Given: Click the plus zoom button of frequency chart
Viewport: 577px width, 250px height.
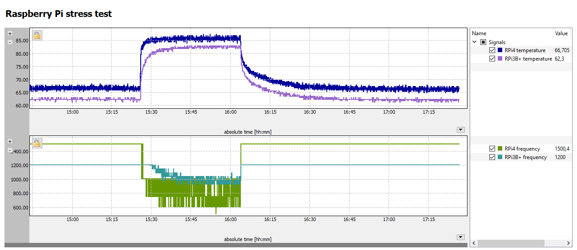Looking at the screenshot, I should coord(10,141).
